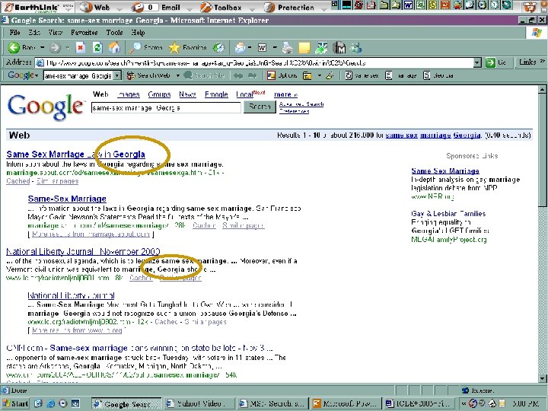Screen dimensions: 548x411
Task: Expand the Mail icon dropdown arrow
Action: point(250,47)
